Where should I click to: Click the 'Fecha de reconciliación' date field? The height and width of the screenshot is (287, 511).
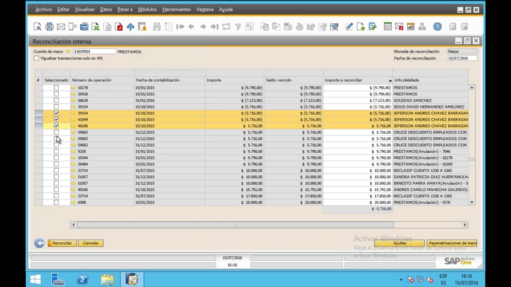[462, 58]
